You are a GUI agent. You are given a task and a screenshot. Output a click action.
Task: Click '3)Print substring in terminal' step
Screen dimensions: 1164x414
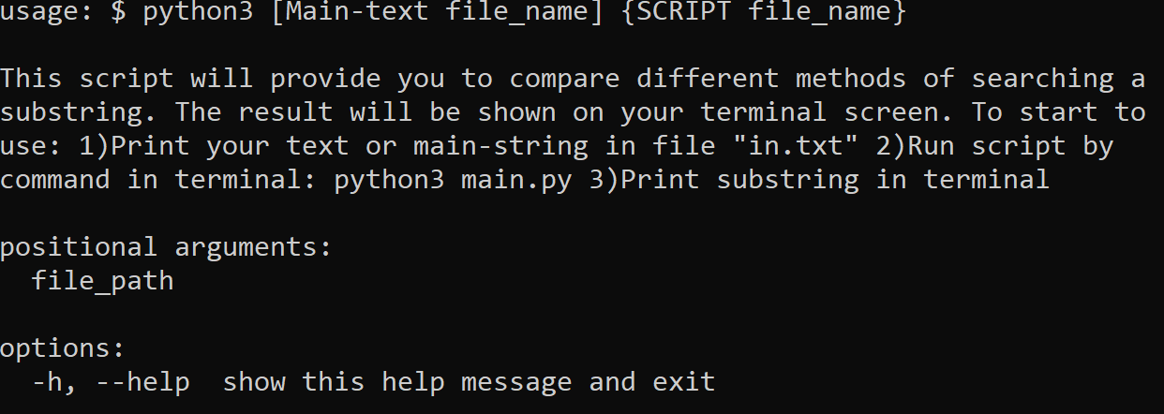(818, 180)
